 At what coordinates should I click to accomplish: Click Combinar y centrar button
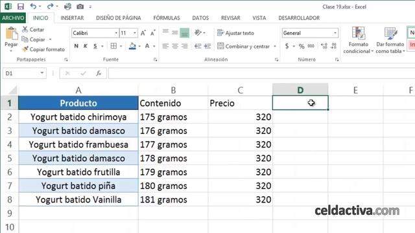tap(244, 46)
